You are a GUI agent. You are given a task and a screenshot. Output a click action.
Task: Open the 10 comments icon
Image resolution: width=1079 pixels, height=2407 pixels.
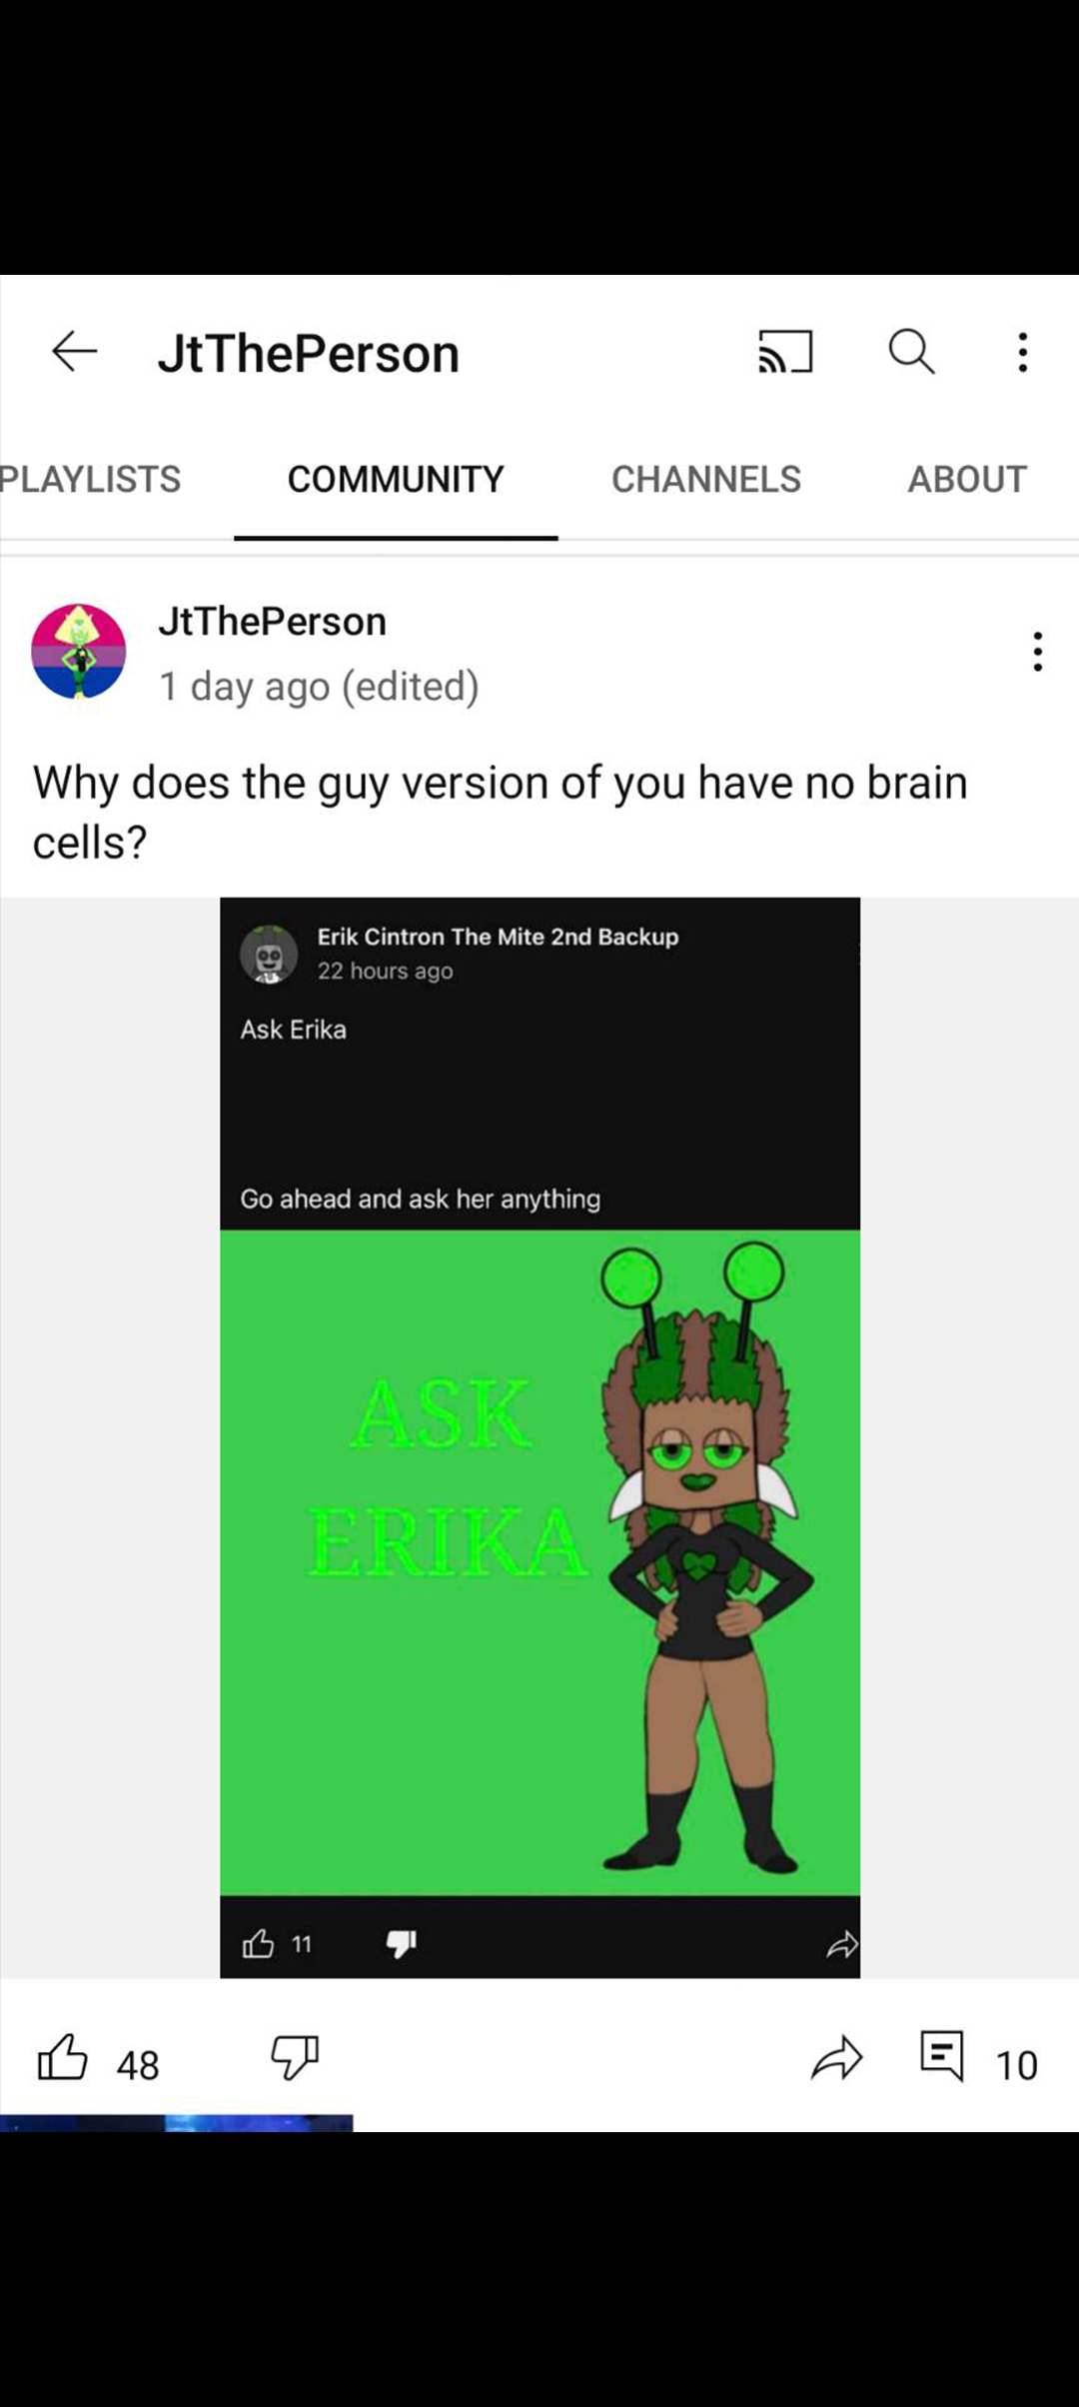(942, 2056)
